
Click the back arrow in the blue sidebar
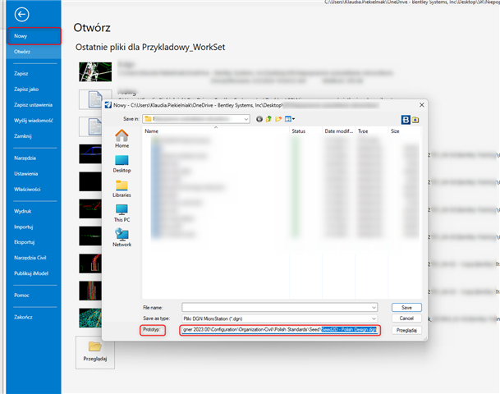click(x=21, y=14)
